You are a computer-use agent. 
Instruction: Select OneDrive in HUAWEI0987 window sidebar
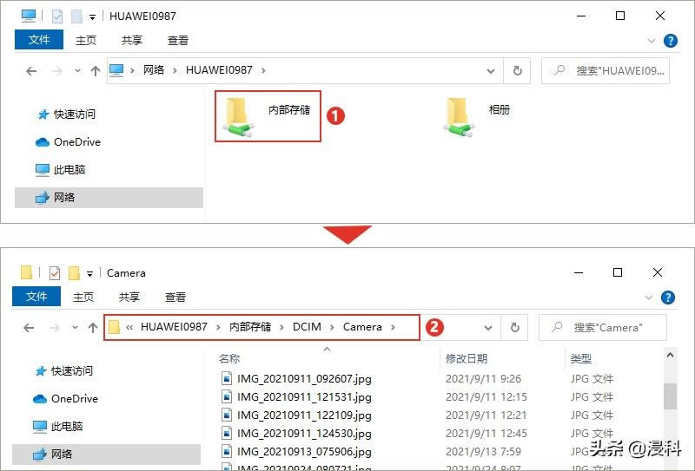click(68, 142)
